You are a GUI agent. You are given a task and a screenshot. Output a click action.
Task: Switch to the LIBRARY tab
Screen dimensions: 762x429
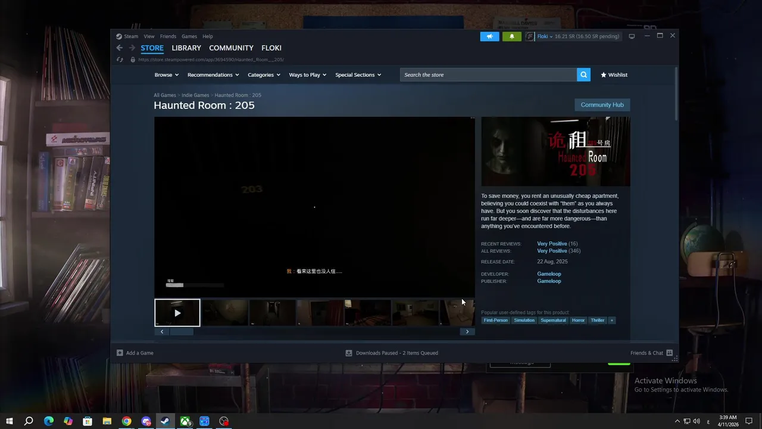186,48
